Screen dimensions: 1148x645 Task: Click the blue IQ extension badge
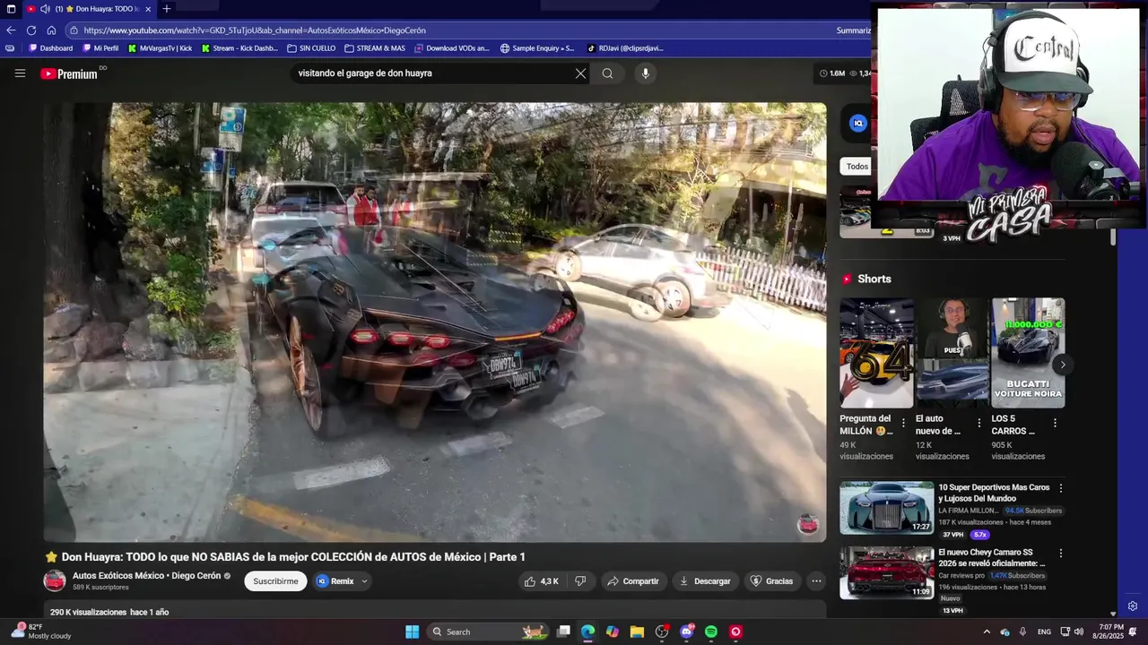pyautogui.click(x=858, y=124)
